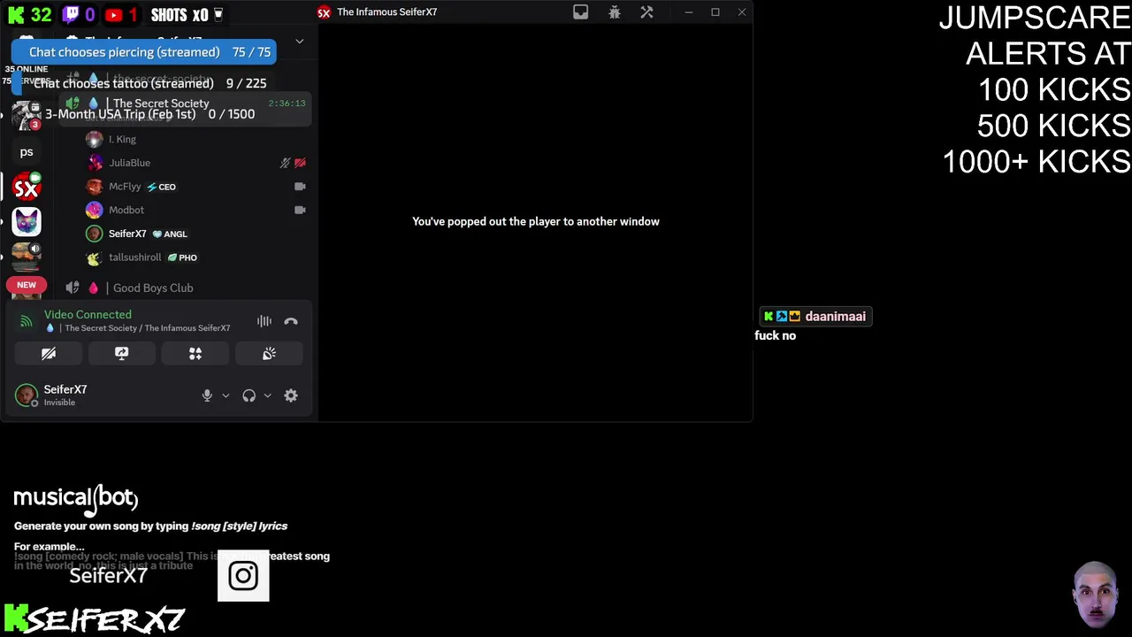Screen dimensions: 1132x637
Task: Click McFlyy's camera icon
Action: (300, 187)
